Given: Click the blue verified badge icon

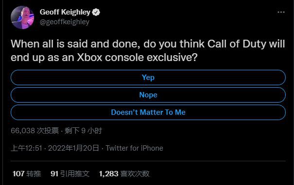Looking at the screenshot, I should click(x=96, y=12).
